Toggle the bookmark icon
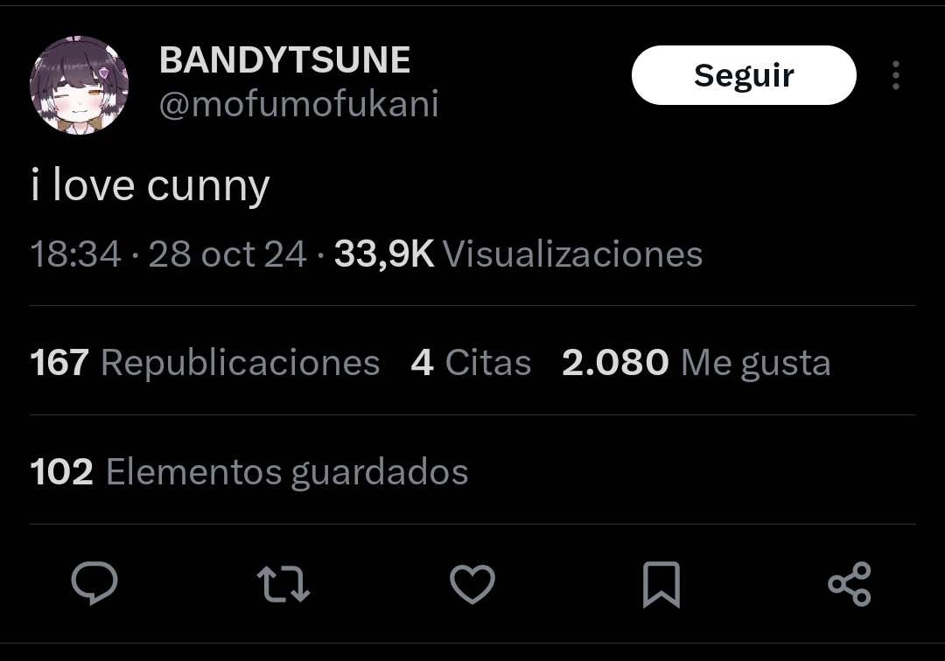 click(x=661, y=584)
